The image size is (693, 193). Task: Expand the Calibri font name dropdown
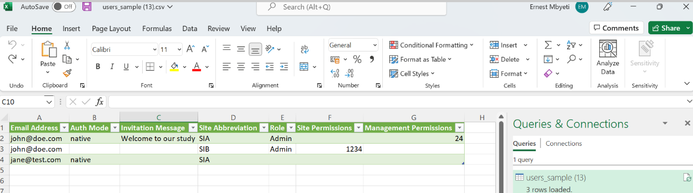click(x=154, y=49)
